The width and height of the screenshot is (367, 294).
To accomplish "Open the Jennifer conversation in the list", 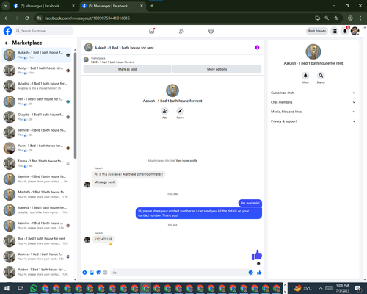I will click(x=37, y=132).
